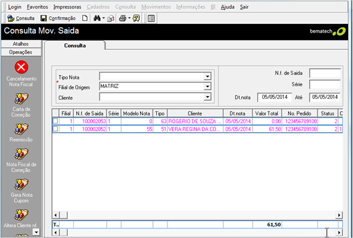Open the Ajuda menu

[228, 7]
